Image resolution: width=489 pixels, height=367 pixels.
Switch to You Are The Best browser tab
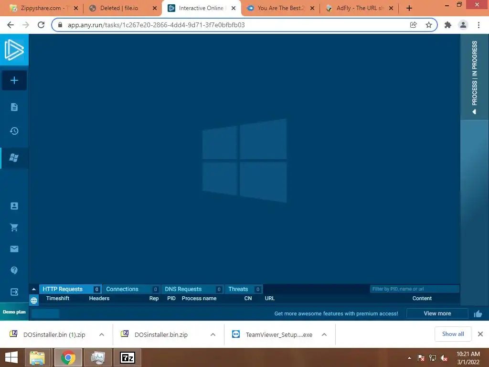pyautogui.click(x=281, y=8)
